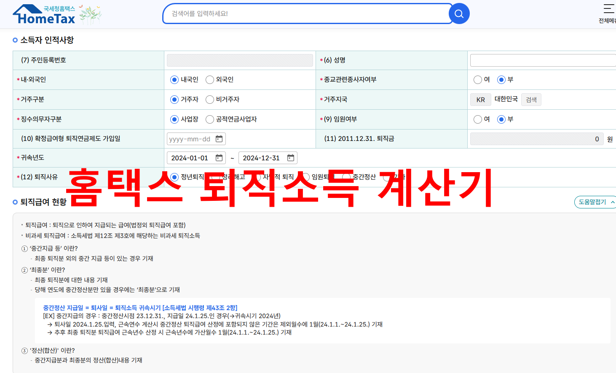Select 중간정산 as 퇴직사유
616x373 pixels.
346,177
